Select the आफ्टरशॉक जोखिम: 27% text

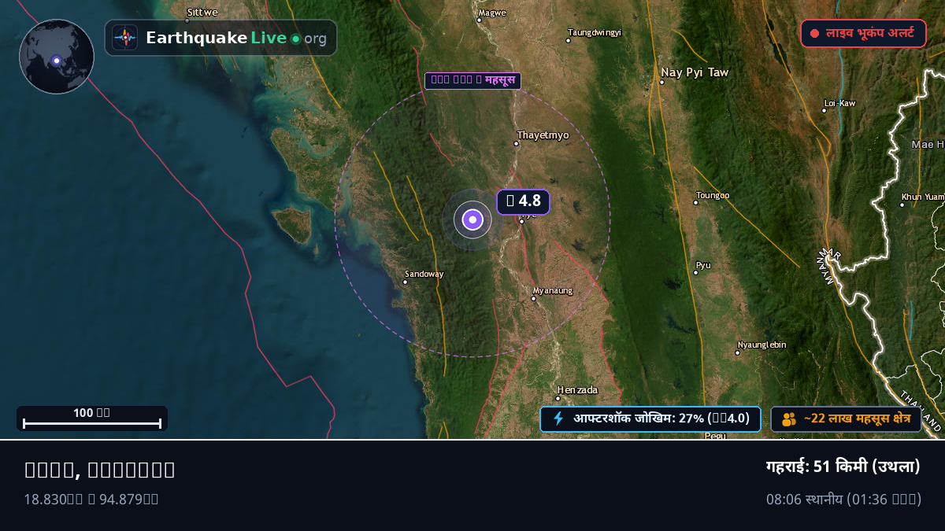(x=661, y=419)
